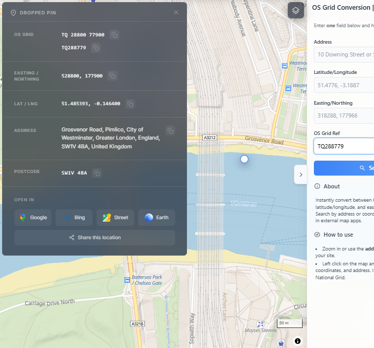Open the map layers switcher
Image resolution: width=374 pixels, height=348 pixels.
tap(296, 10)
